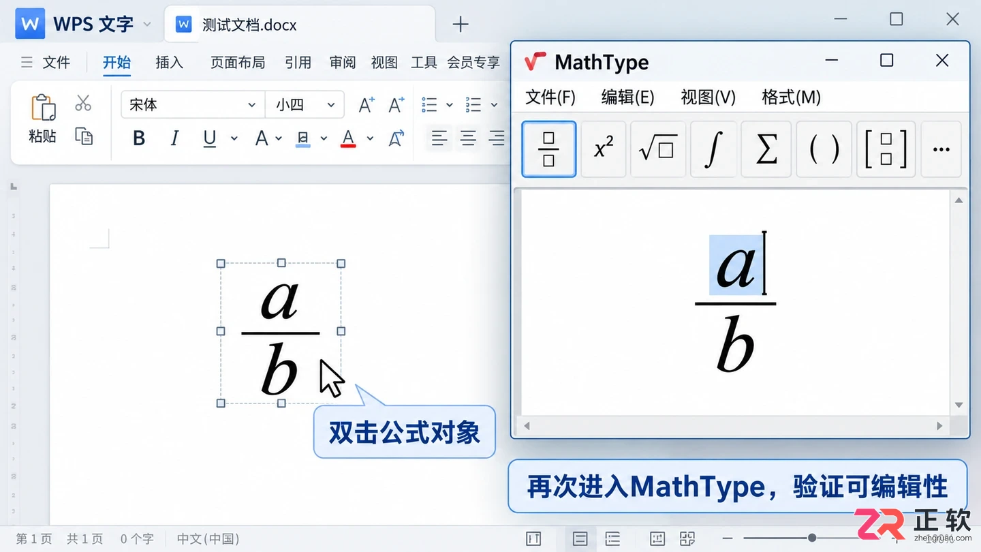The image size is (981, 552).
Task: Click the Copy icon below the scissors
Action: [x=84, y=136]
